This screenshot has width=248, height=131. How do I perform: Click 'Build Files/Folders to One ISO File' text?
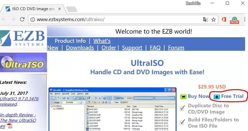click(x=213, y=123)
